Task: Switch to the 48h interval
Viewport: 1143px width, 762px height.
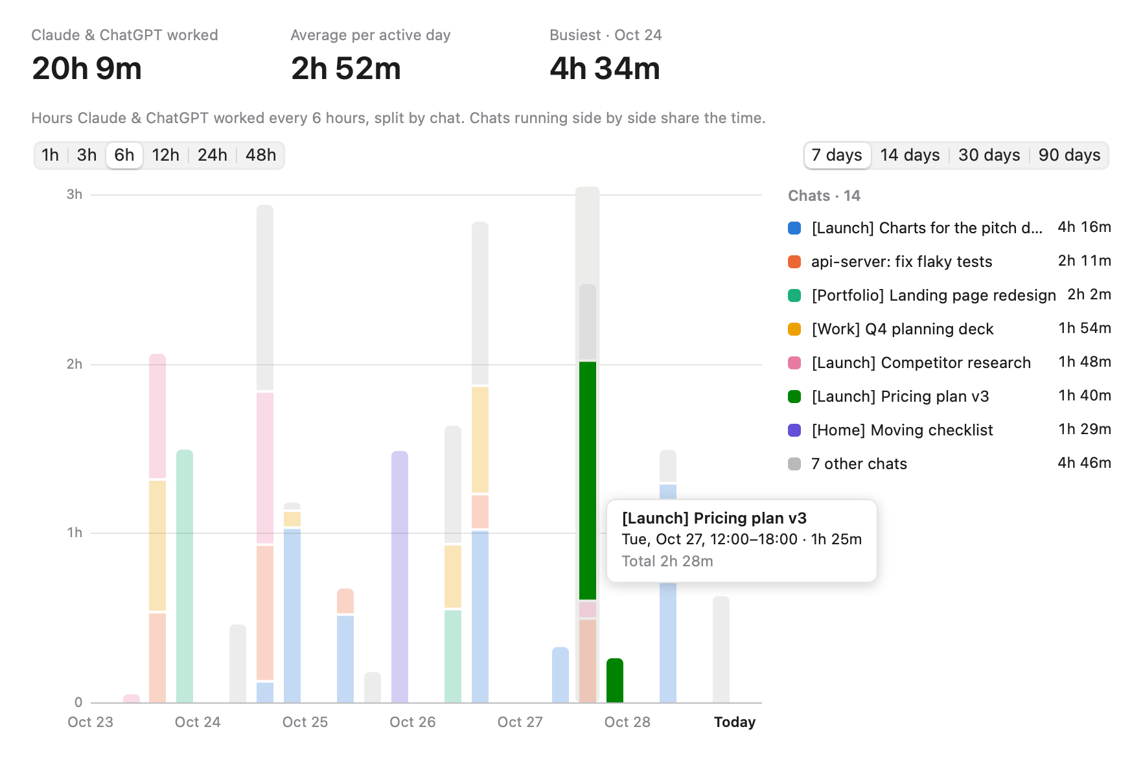Action: pyautogui.click(x=261, y=156)
